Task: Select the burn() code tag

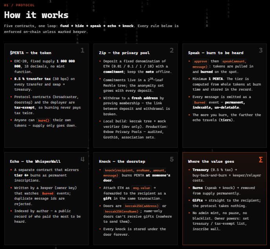Action: pos(44,120)
